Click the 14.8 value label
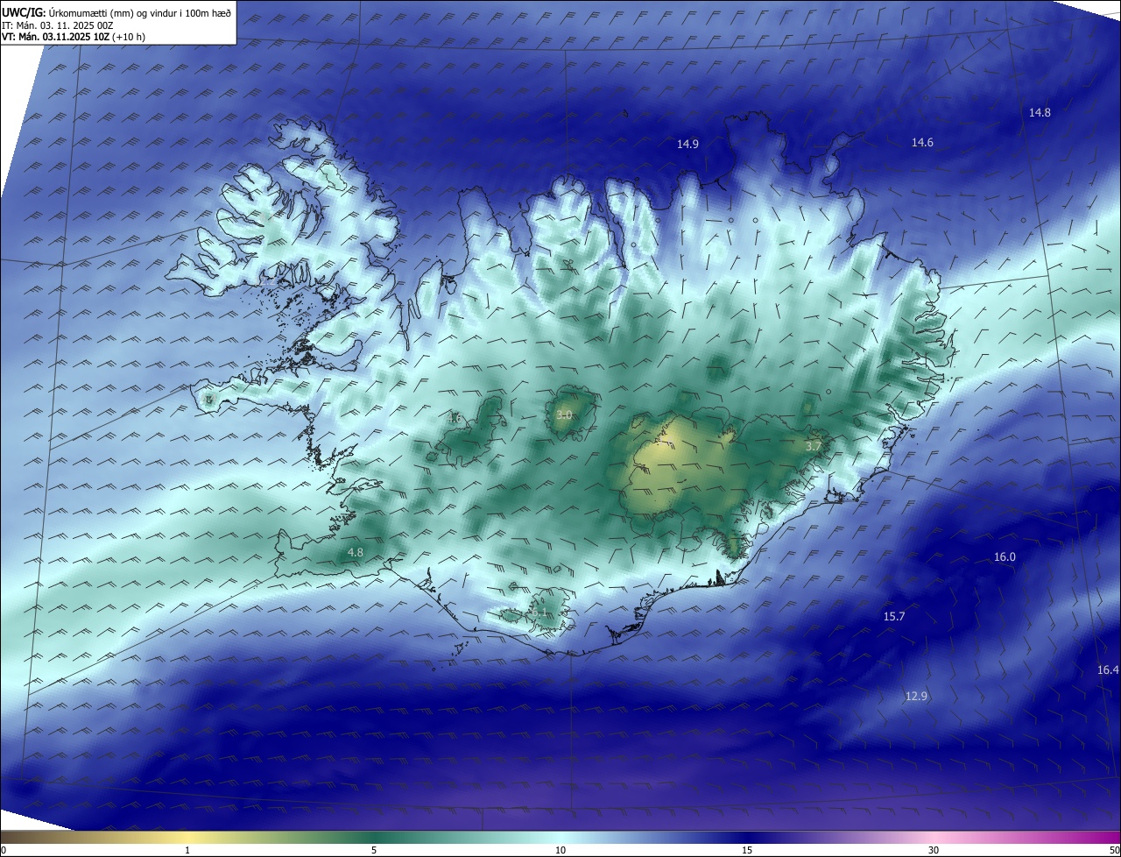This screenshot has width=1121, height=857. pyautogui.click(x=1040, y=112)
